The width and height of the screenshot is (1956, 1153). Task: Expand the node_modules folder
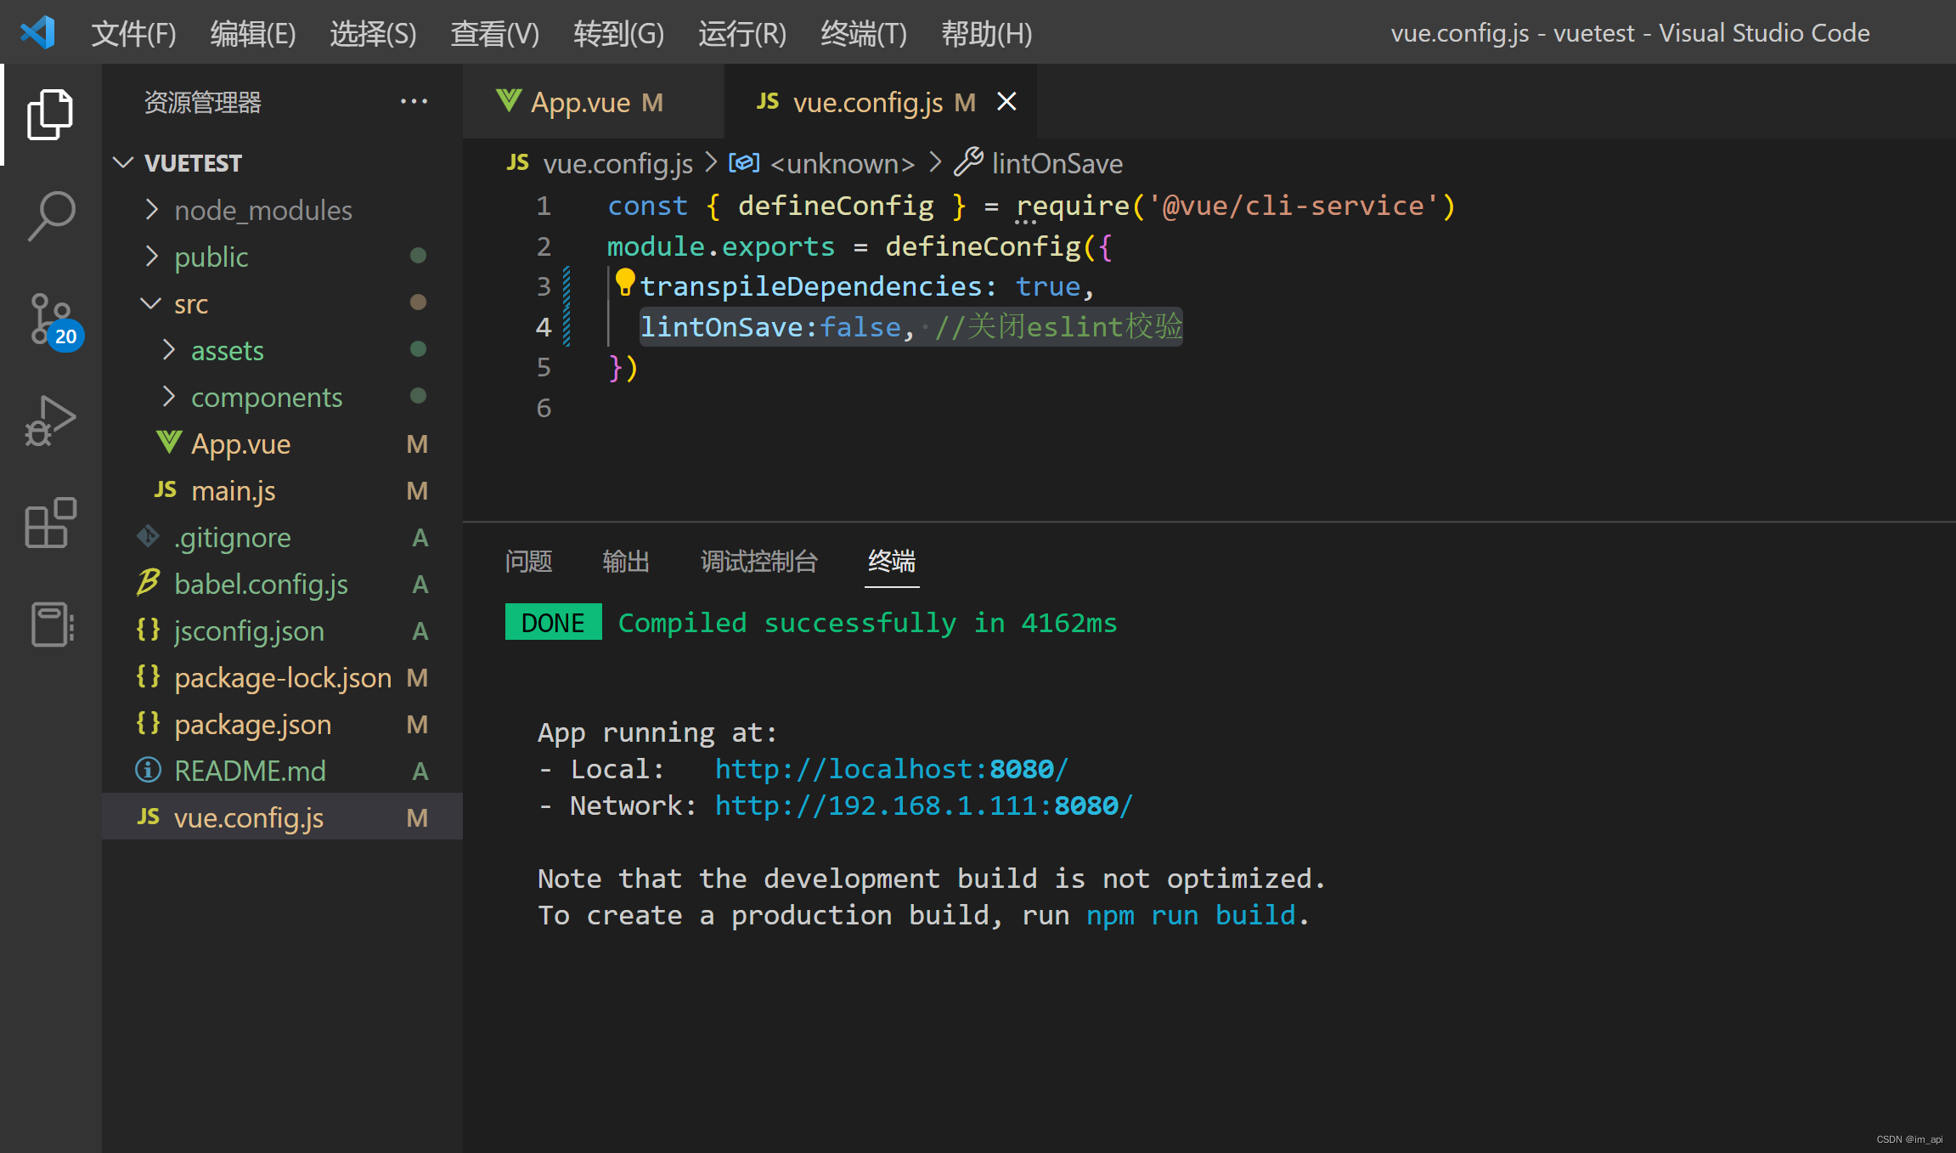262,210
